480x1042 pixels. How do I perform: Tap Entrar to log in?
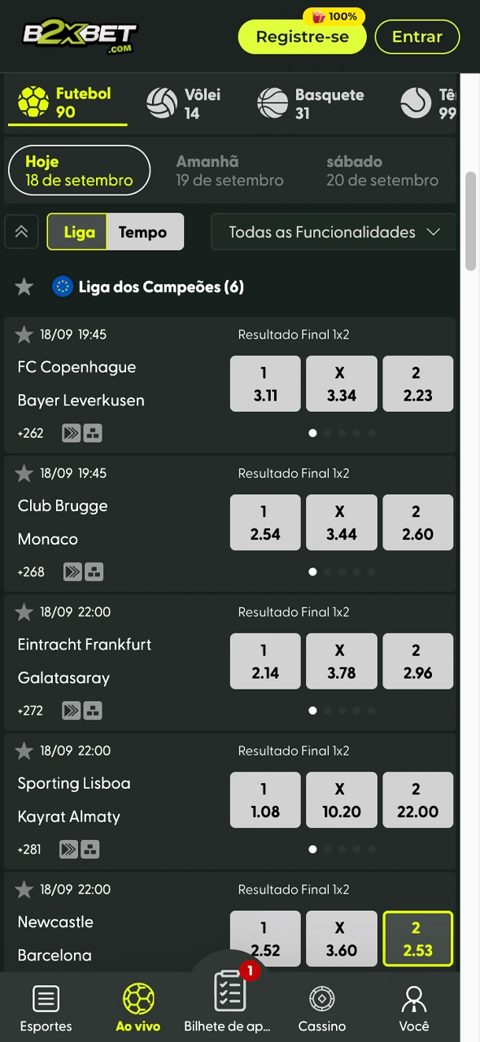point(417,37)
